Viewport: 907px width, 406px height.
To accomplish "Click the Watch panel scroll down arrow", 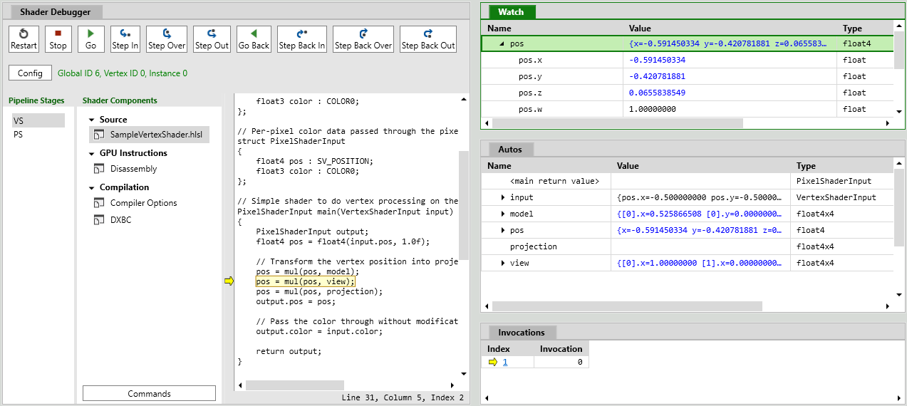I will [899, 112].
